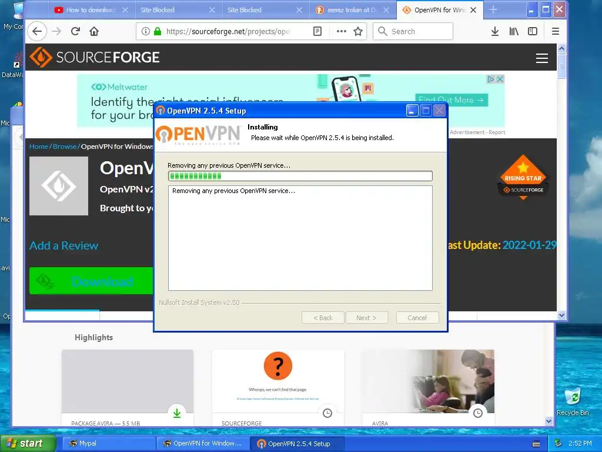This screenshot has width=602, height=452.
Task: Open the library bookshelf icon
Action: pos(514,31)
